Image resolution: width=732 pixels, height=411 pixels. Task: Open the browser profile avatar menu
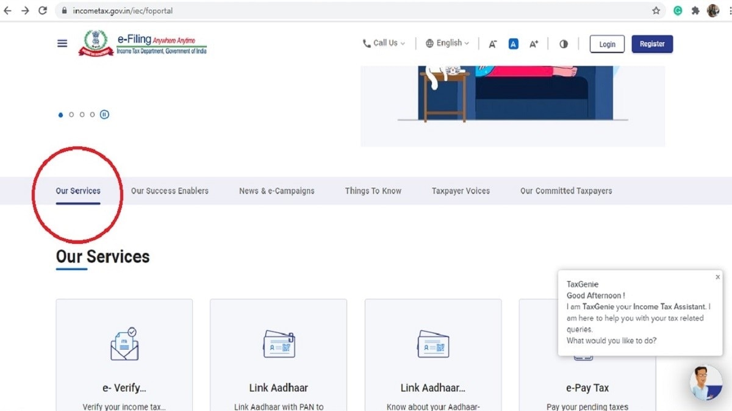coord(713,10)
